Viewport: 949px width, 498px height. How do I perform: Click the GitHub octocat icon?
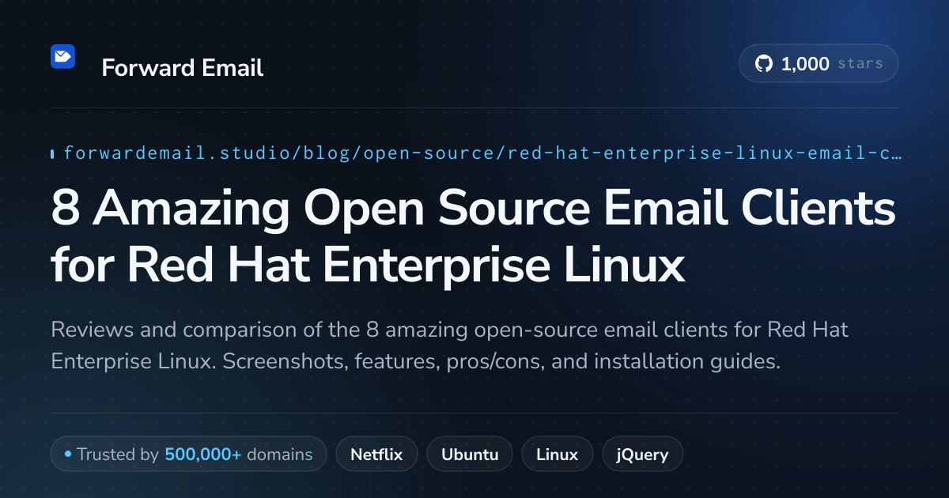pyautogui.click(x=764, y=64)
